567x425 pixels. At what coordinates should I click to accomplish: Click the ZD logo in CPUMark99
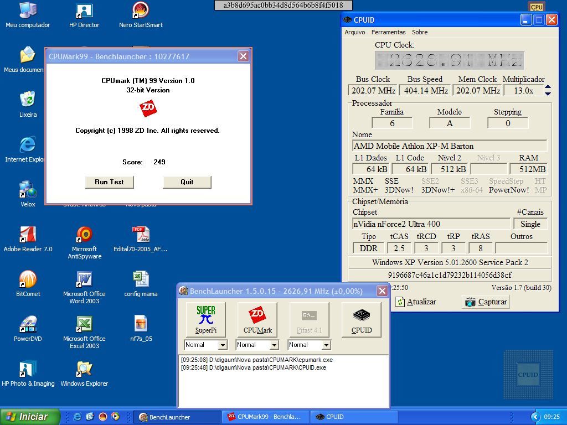click(148, 108)
